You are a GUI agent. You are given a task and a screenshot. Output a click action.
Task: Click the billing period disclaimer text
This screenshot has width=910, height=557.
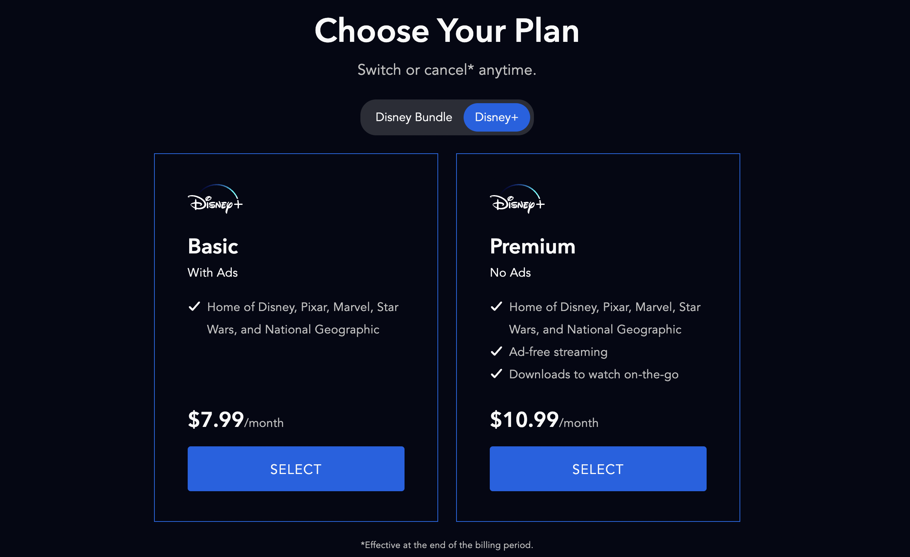point(447,545)
